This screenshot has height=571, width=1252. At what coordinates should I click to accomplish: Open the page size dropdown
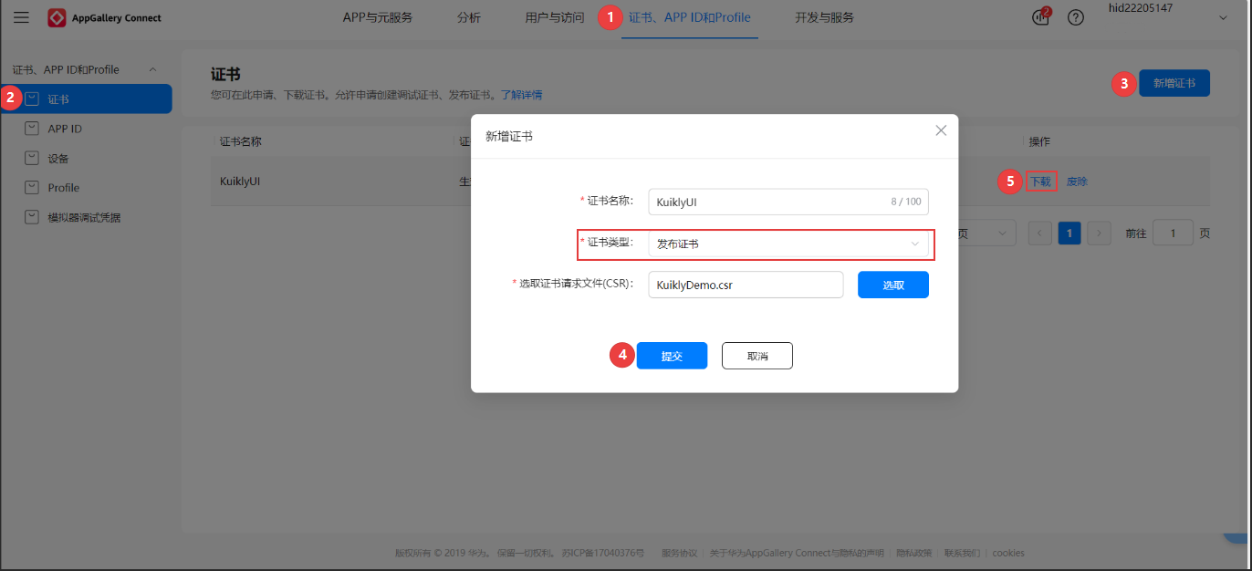click(x=986, y=234)
